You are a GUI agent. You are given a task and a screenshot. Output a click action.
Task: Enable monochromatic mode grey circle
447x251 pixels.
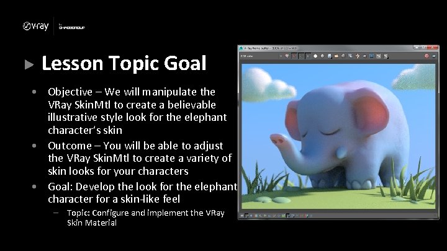[x=322, y=56]
